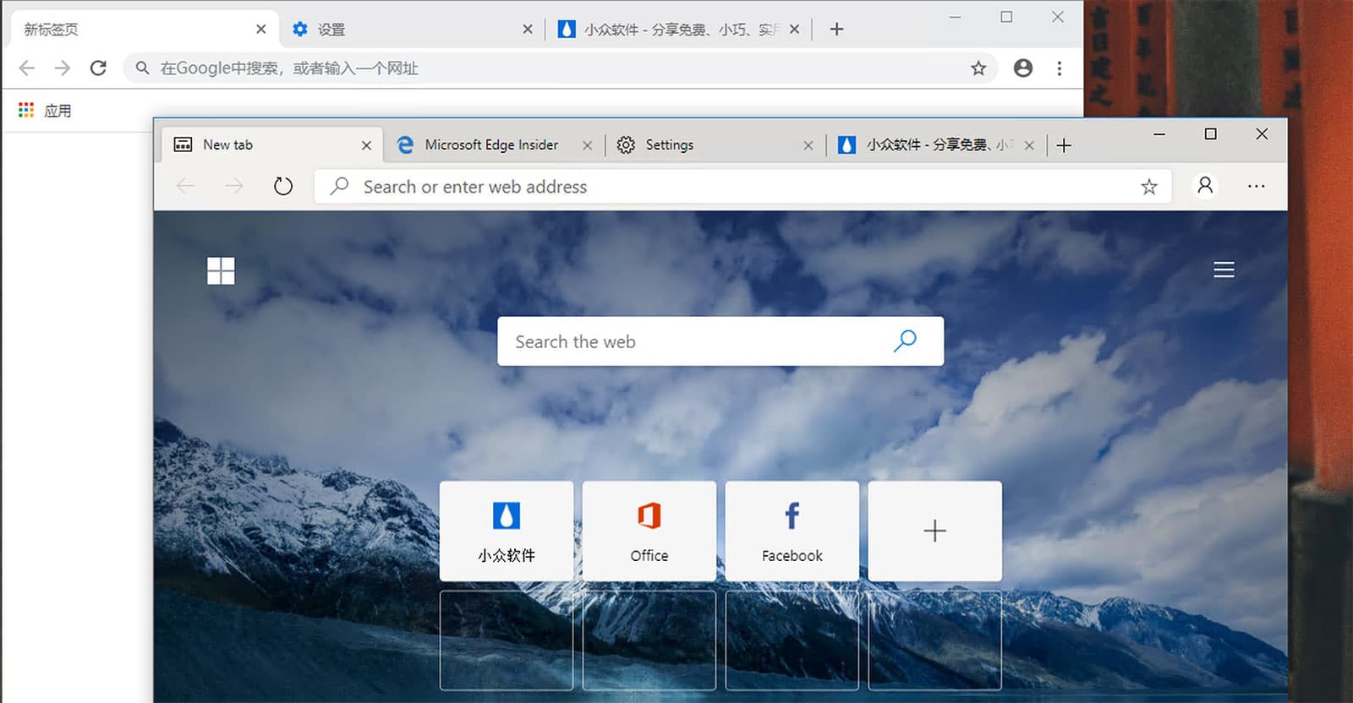This screenshot has height=703, width=1353.
Task: Click Chrome's forward arrow button
Action: click(62, 68)
